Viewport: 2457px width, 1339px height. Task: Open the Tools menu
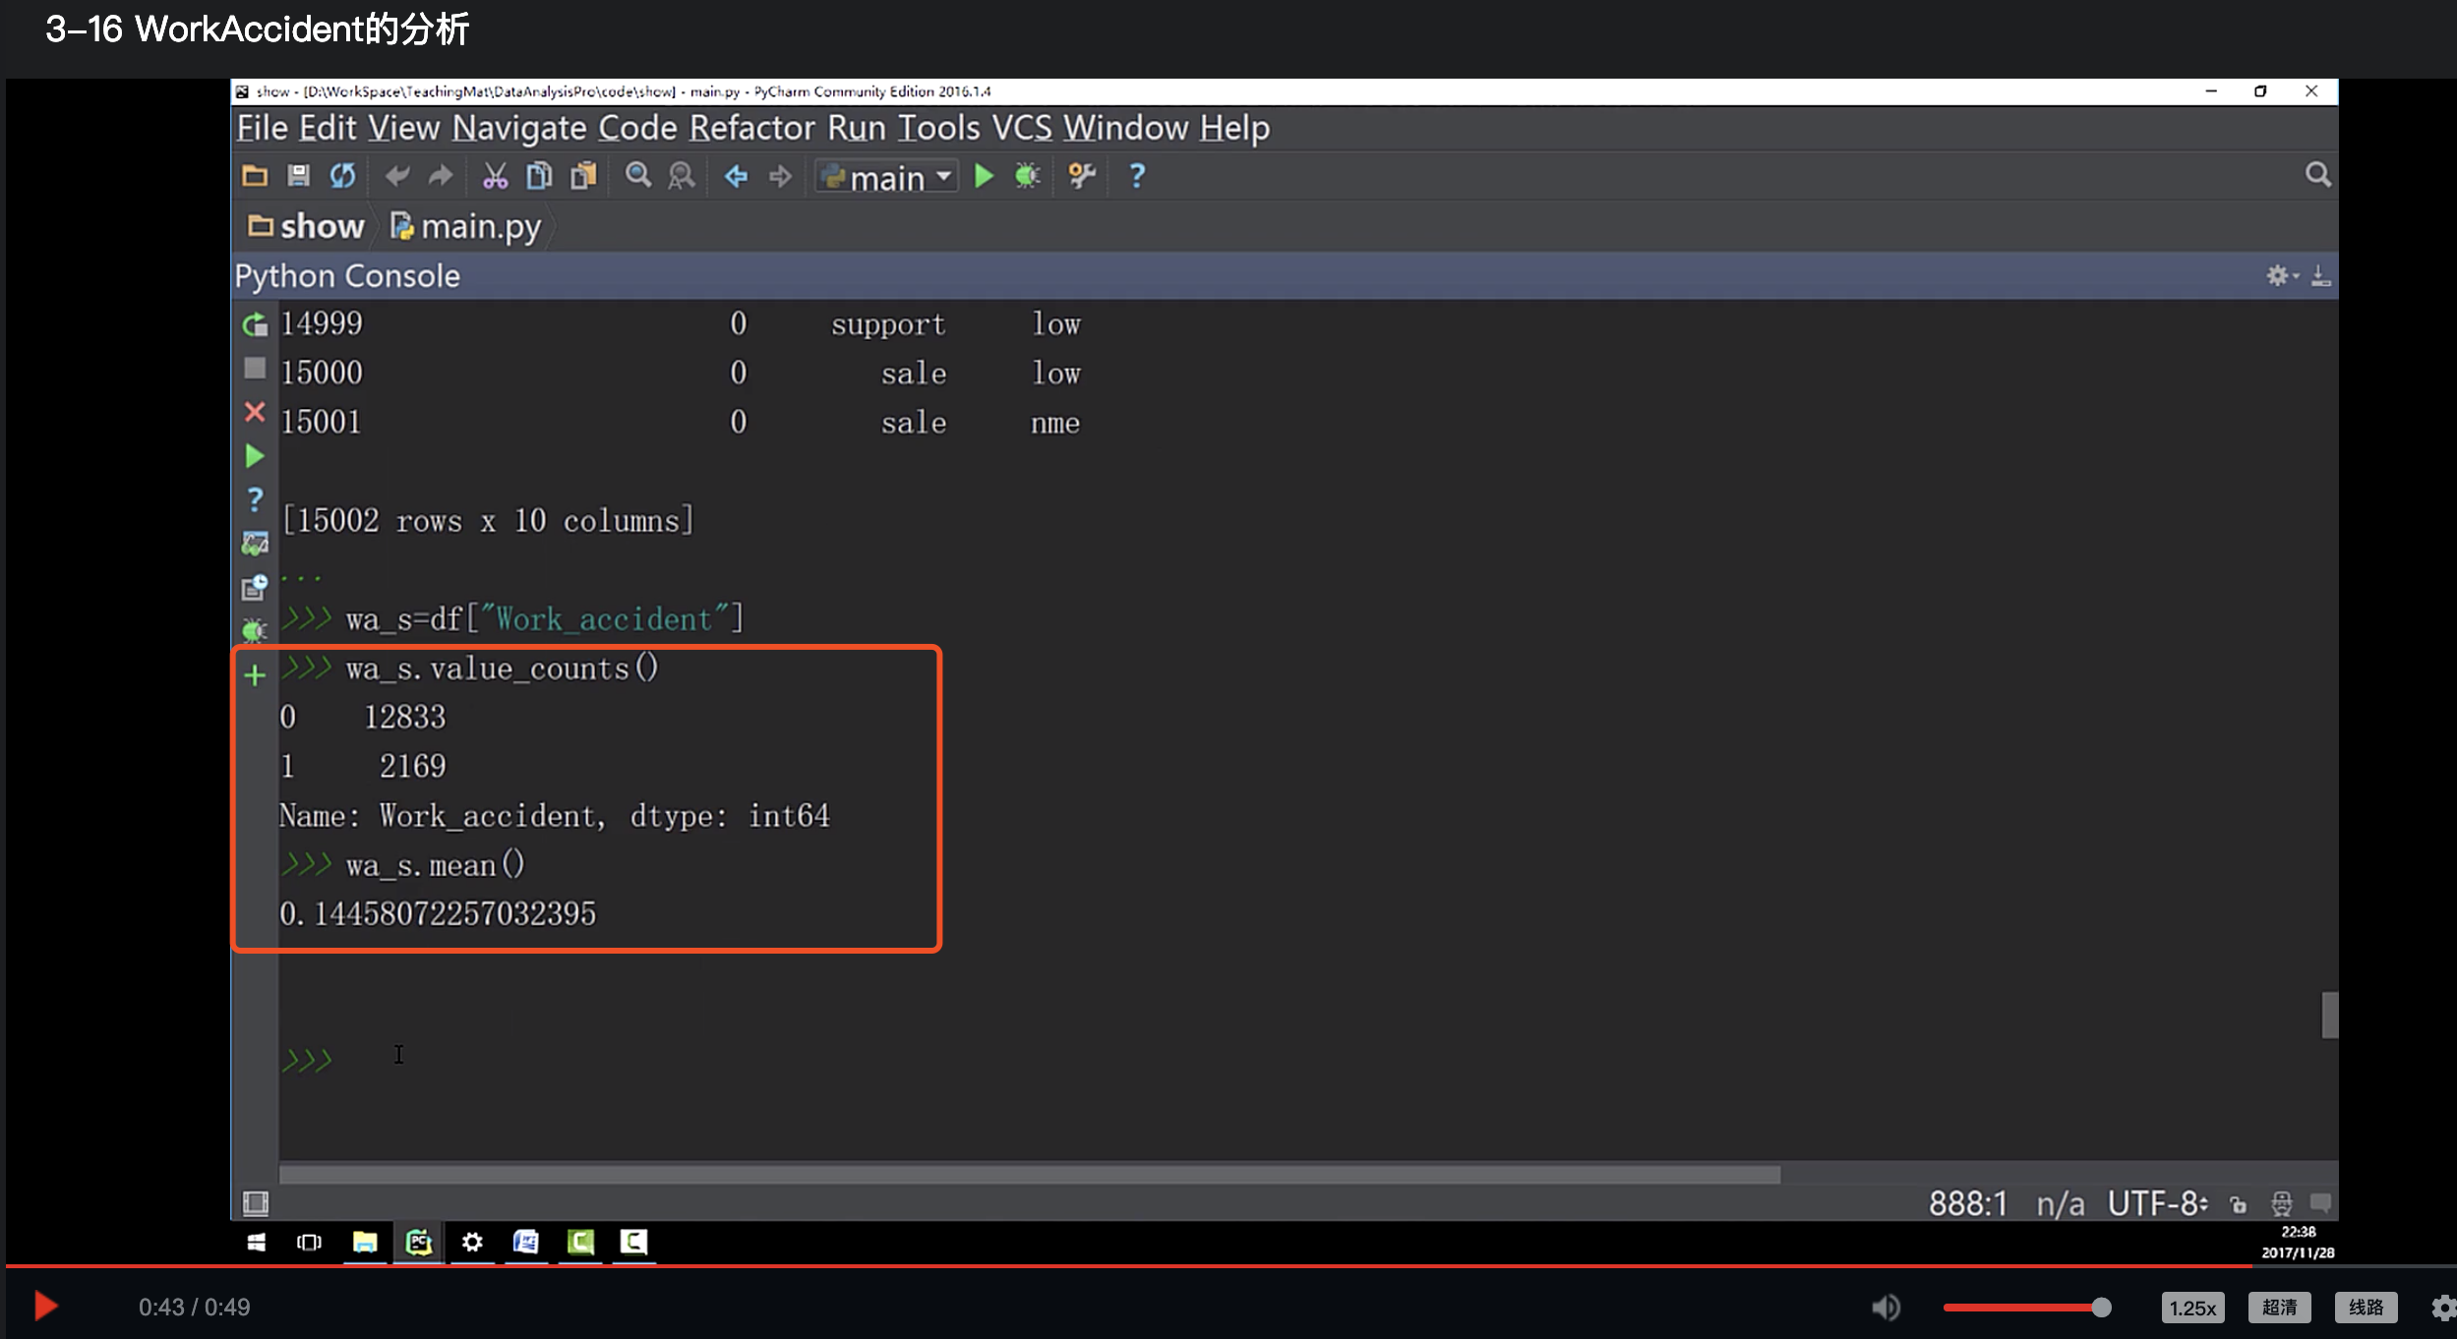939,128
